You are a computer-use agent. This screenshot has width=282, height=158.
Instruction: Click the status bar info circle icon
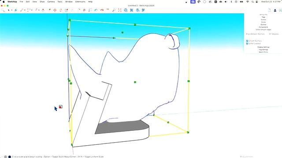6,157
